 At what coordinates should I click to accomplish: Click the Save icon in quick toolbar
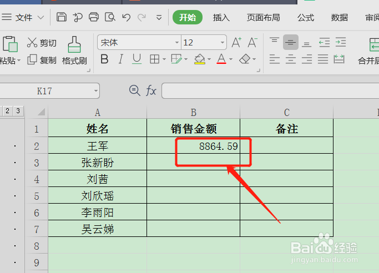click(x=62, y=17)
